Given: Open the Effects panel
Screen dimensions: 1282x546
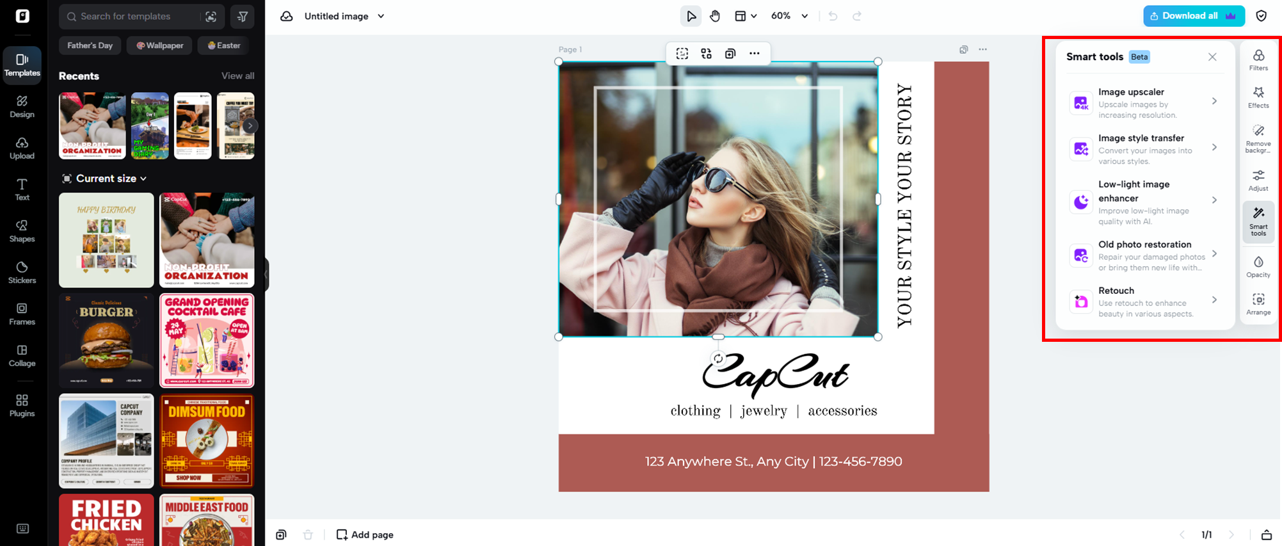Looking at the screenshot, I should coord(1258,98).
